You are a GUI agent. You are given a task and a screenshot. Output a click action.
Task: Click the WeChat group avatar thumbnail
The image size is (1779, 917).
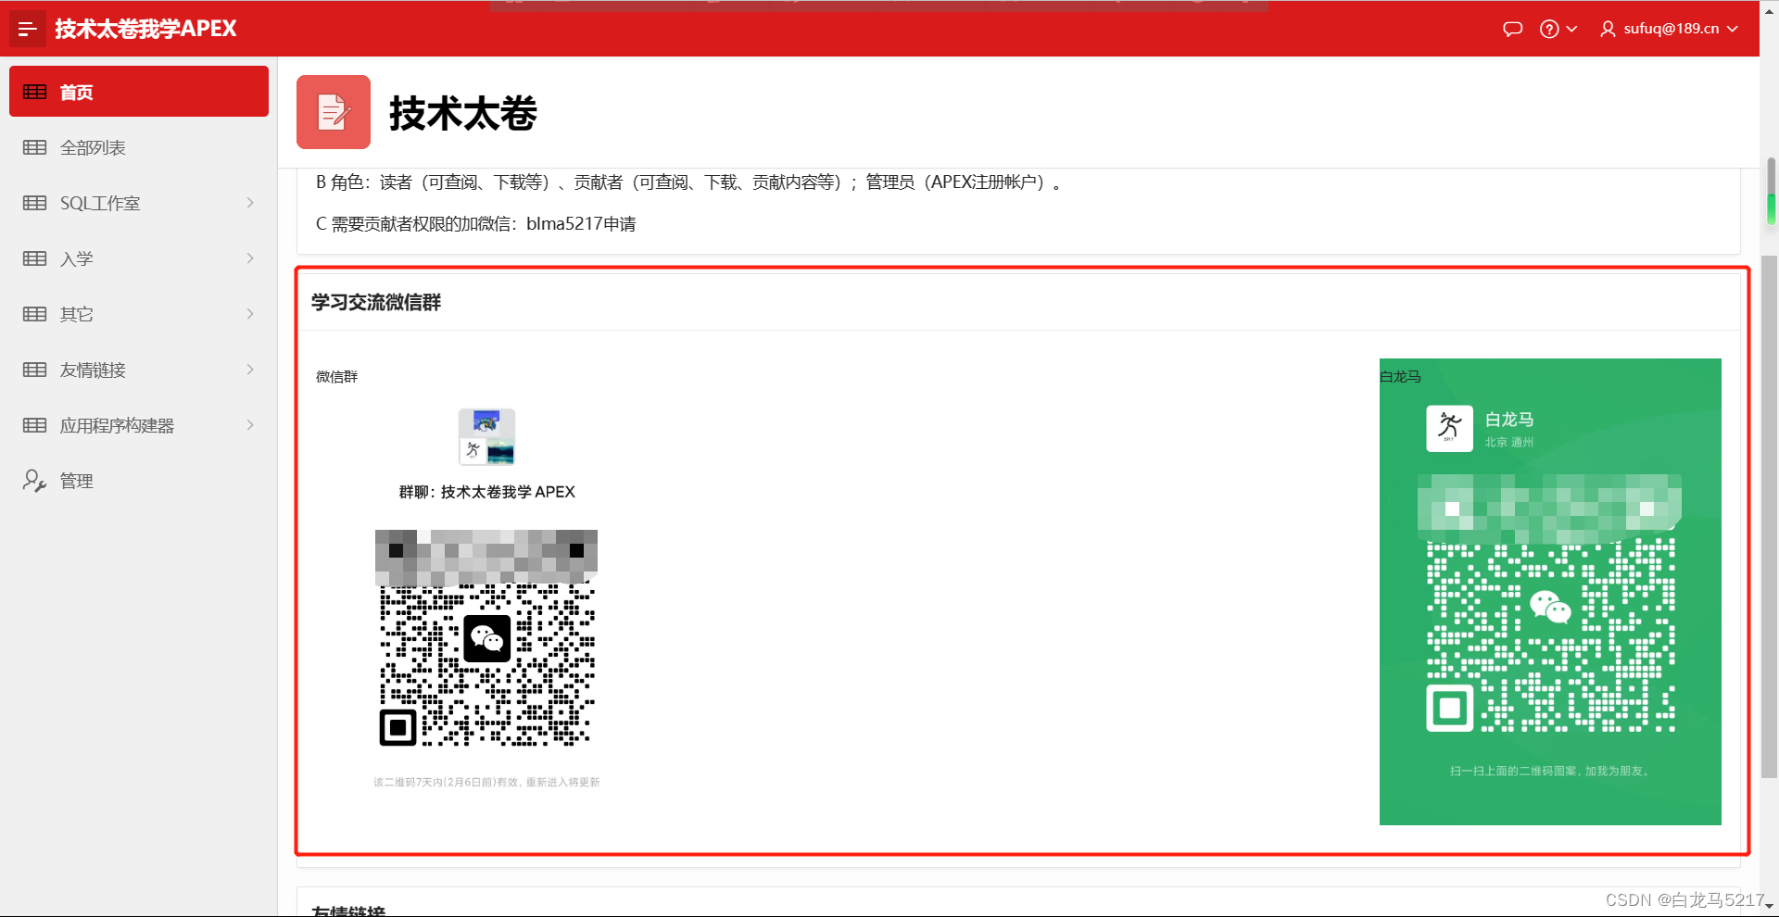pos(486,437)
